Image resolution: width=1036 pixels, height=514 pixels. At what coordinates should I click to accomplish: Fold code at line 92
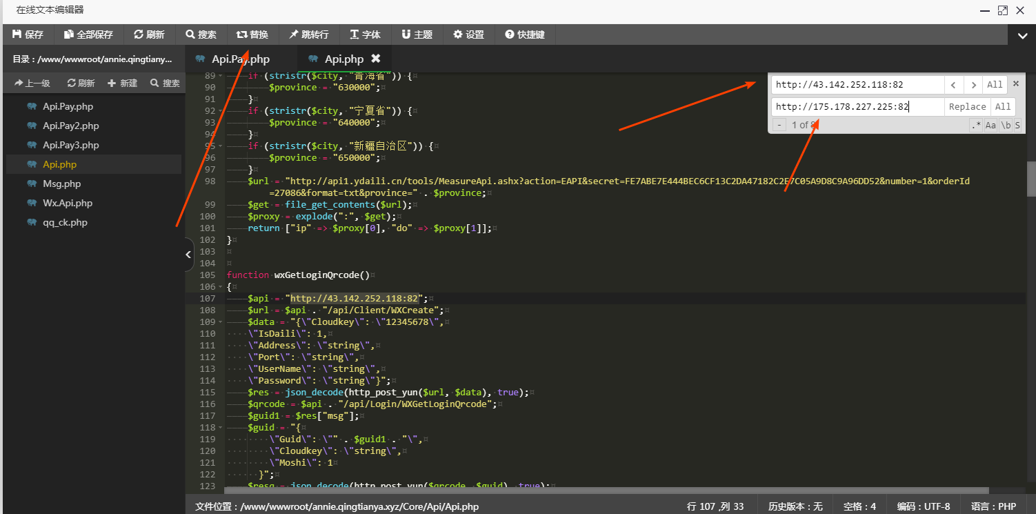point(221,110)
